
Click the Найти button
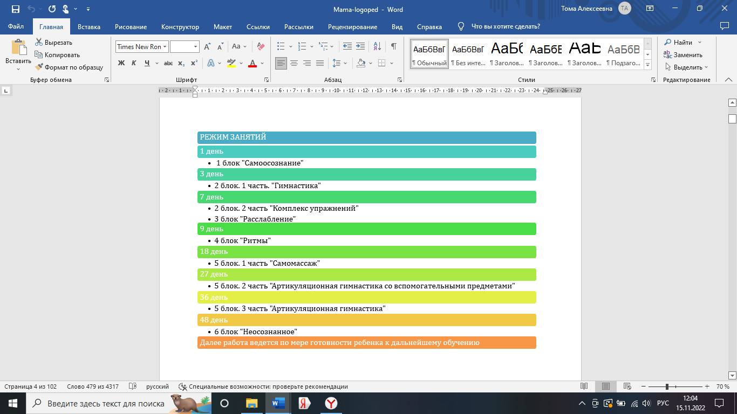pos(679,42)
